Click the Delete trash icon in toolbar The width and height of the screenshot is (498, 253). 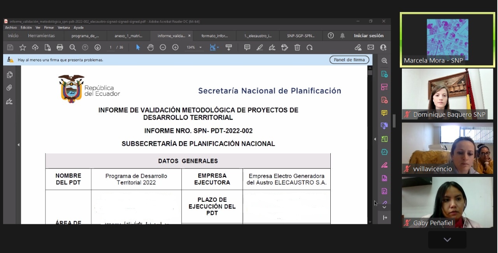coord(297,47)
